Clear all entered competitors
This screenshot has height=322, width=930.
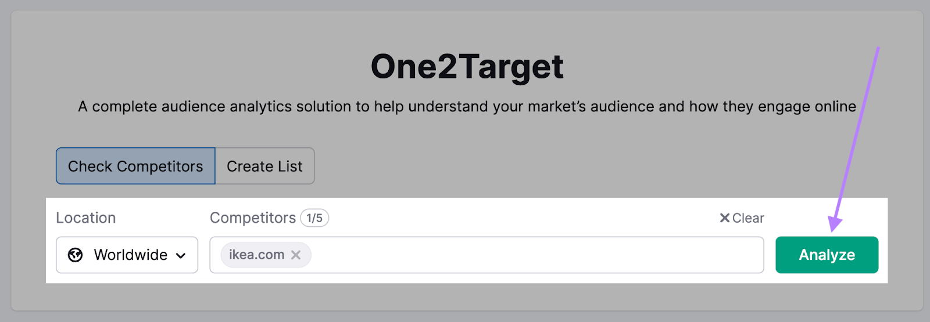coord(742,218)
